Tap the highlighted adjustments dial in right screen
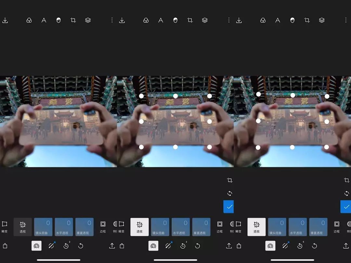 270,246
